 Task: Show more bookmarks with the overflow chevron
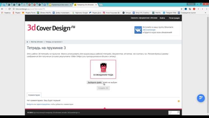pyautogui.click(x=205, y=13)
